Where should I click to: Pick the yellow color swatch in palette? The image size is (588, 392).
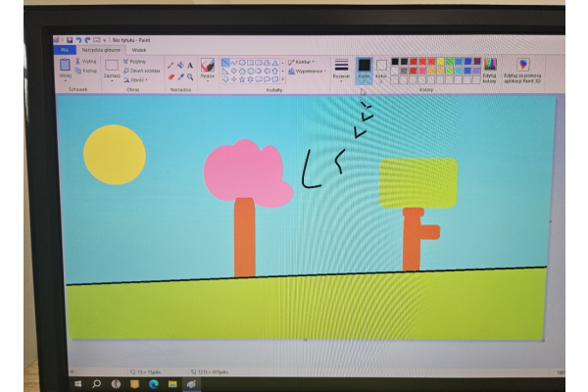(x=441, y=61)
